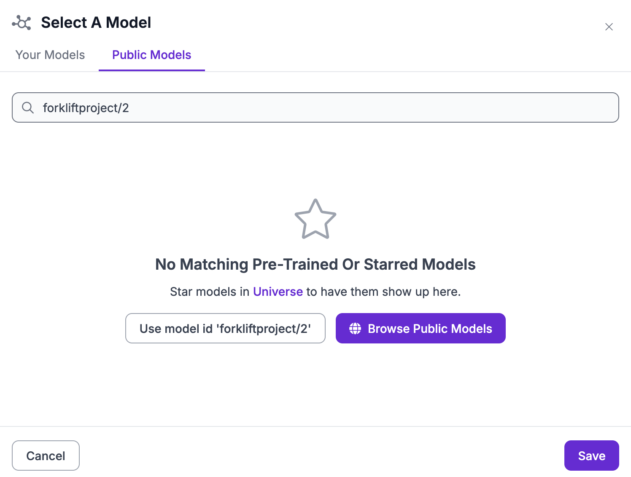The image size is (631, 477).
Task: Click the star illustration icon
Action: [315, 219]
